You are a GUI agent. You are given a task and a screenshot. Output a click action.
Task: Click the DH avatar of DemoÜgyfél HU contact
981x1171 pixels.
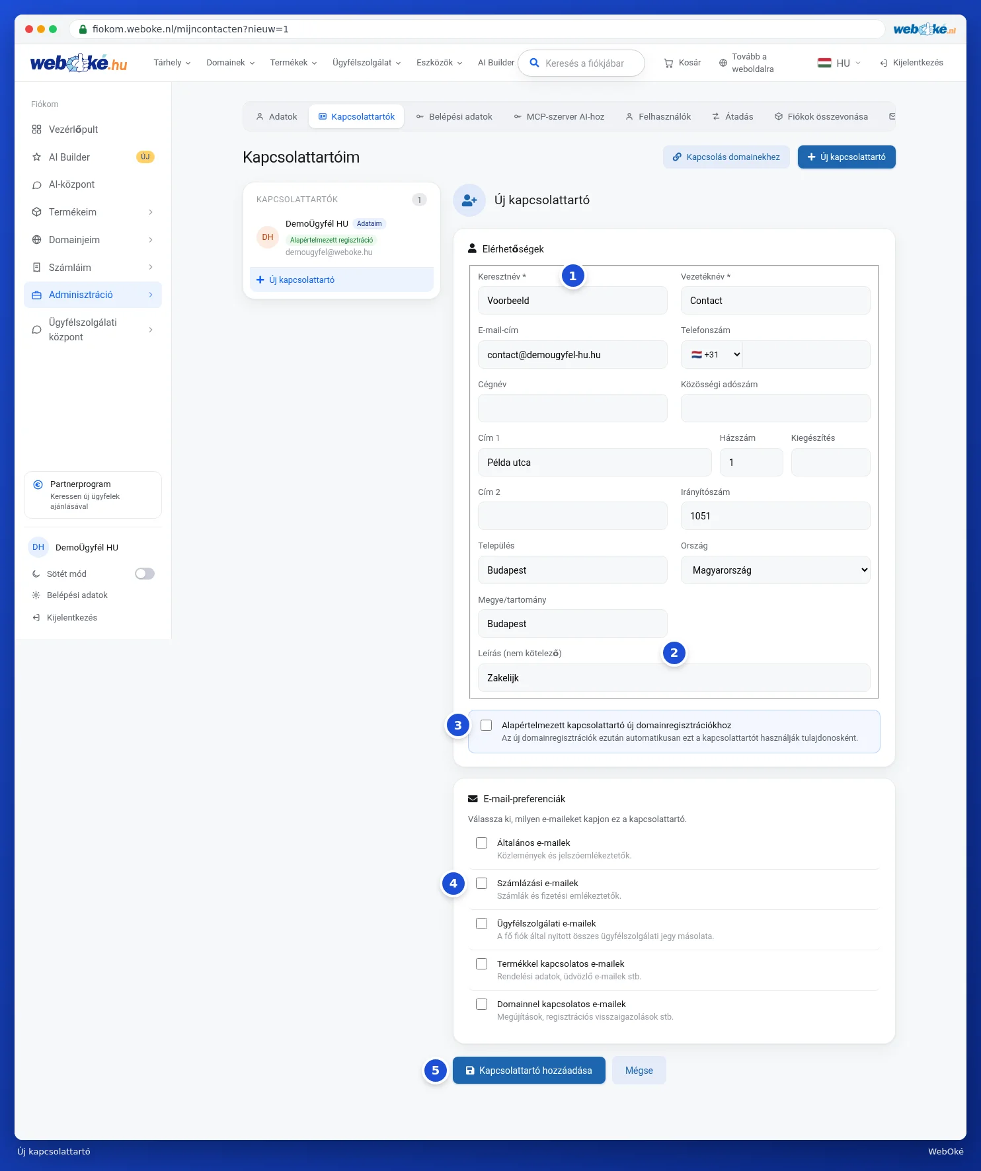(x=268, y=237)
